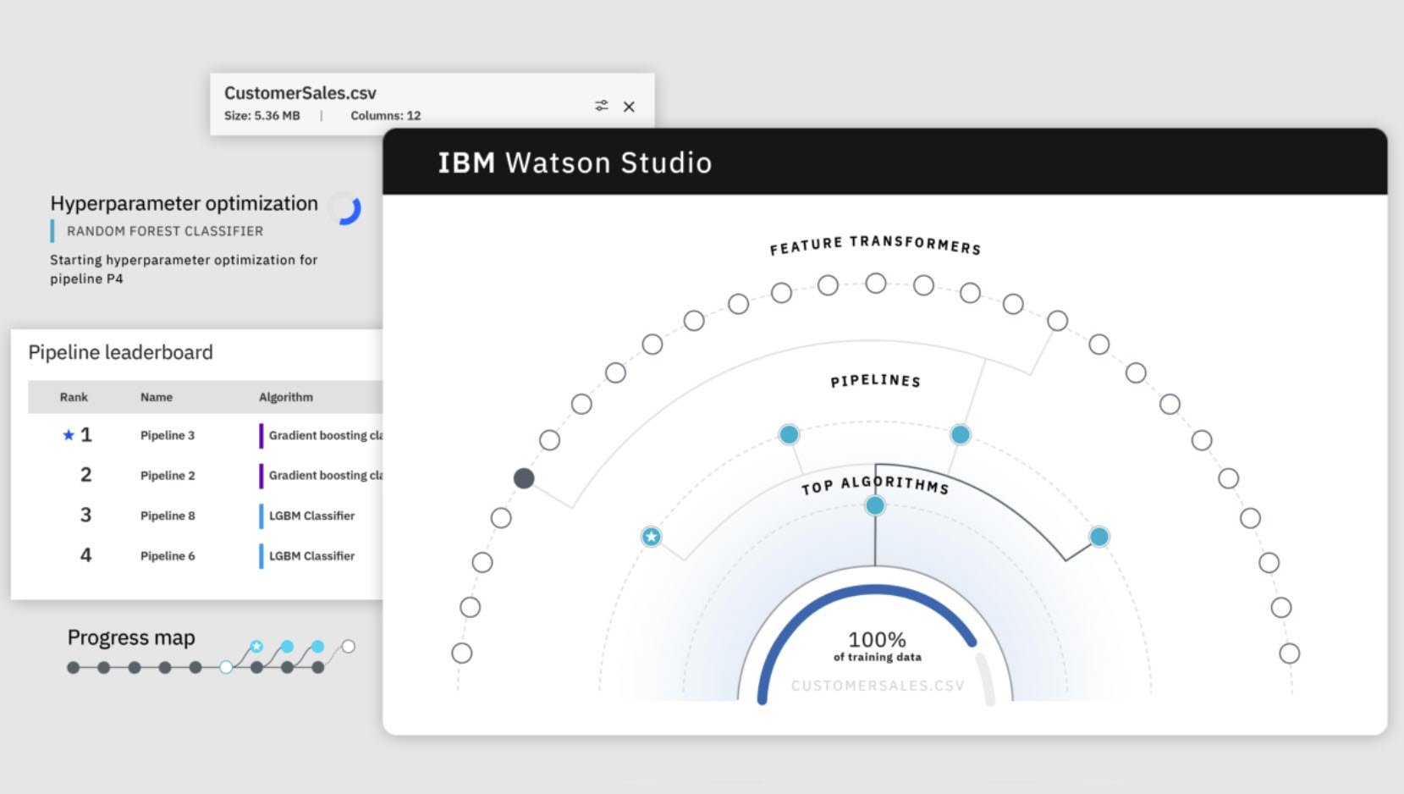Click the '100%' value in the gauge
The height and width of the screenshot is (794, 1404).
877,639
